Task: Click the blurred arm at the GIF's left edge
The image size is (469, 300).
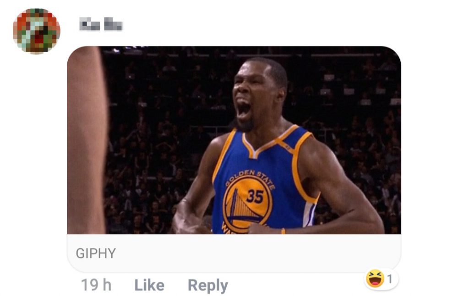Action: pos(87,140)
